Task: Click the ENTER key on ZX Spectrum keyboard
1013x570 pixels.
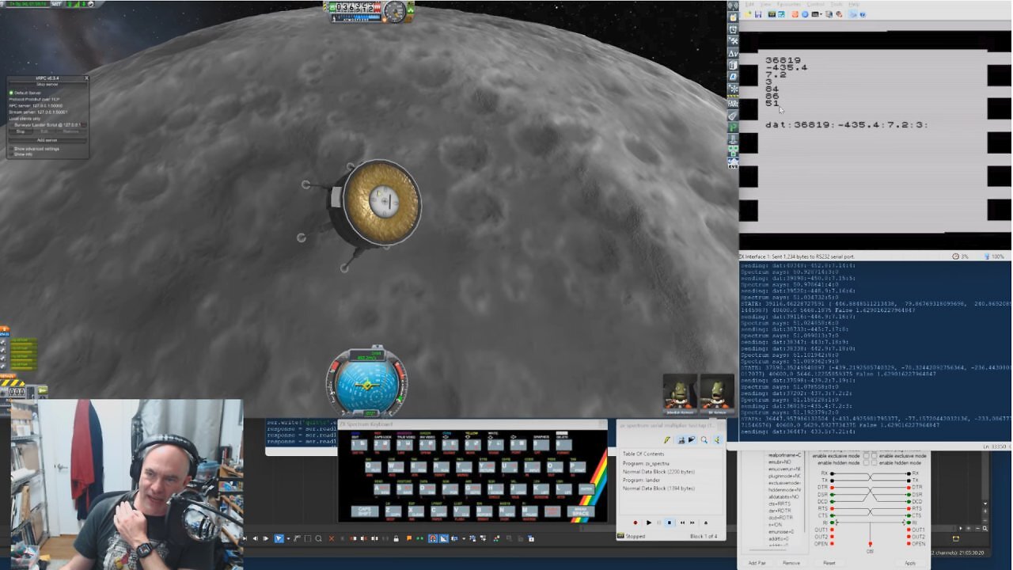Action: point(586,489)
